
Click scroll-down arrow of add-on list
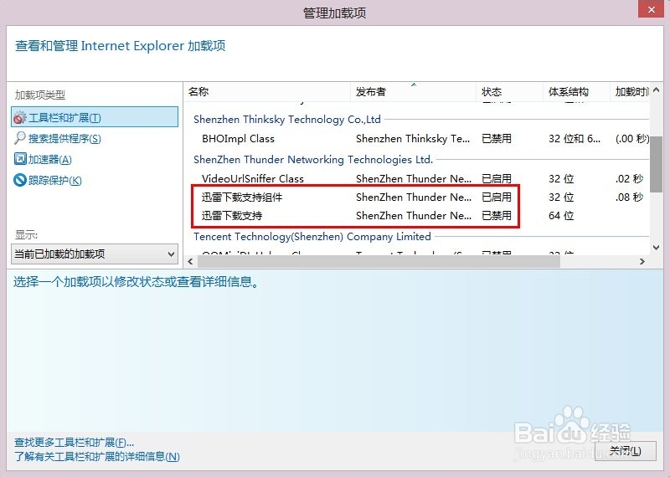tap(657, 247)
